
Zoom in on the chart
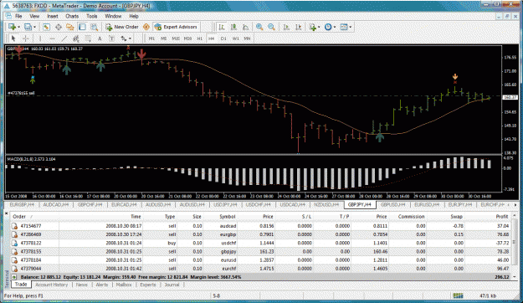click(259, 27)
